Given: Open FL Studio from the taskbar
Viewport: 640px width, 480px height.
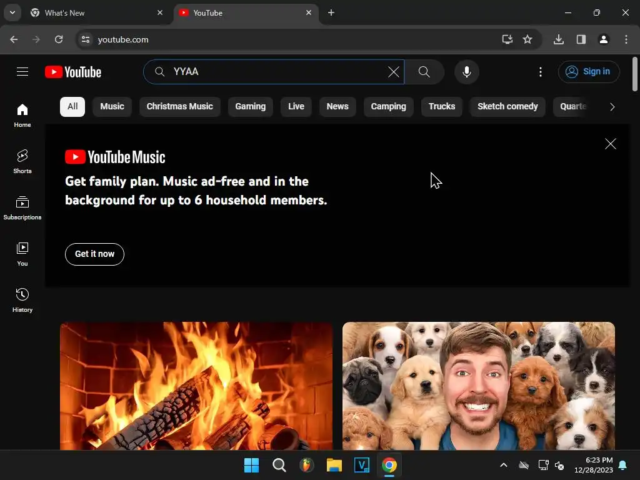Looking at the screenshot, I should click(306, 465).
